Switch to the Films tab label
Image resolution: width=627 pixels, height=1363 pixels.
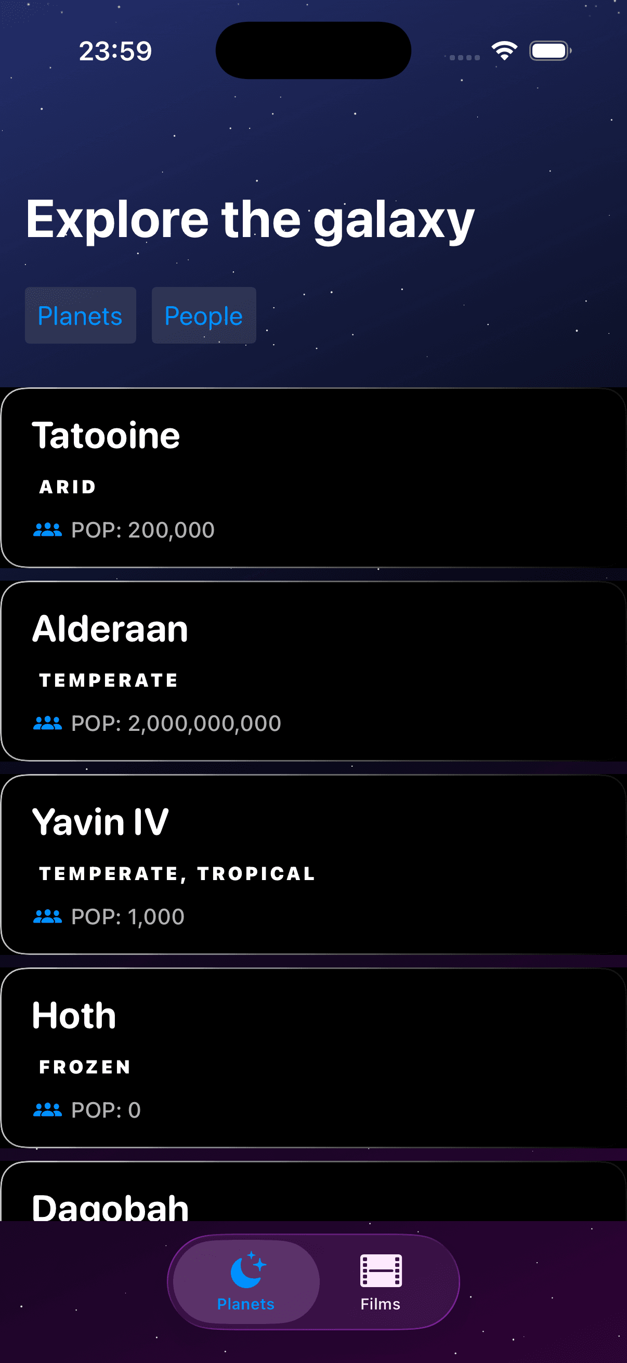pos(381,1304)
